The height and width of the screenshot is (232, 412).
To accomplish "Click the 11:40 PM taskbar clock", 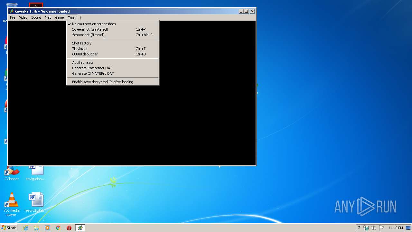I will [395, 228].
